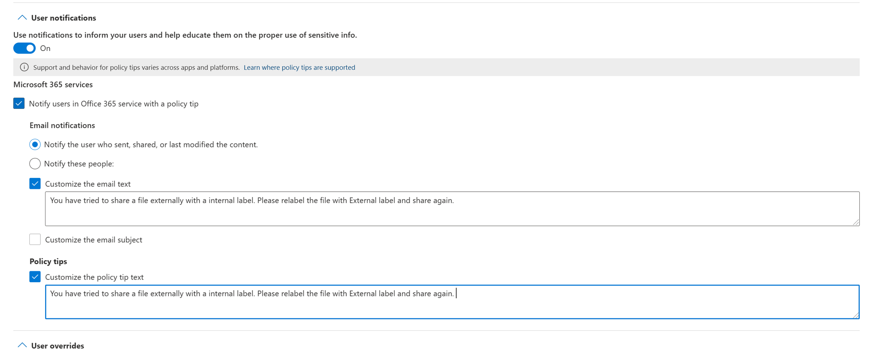This screenshot has width=873, height=352.
Task: Click the User notifications heading
Action: point(64,18)
